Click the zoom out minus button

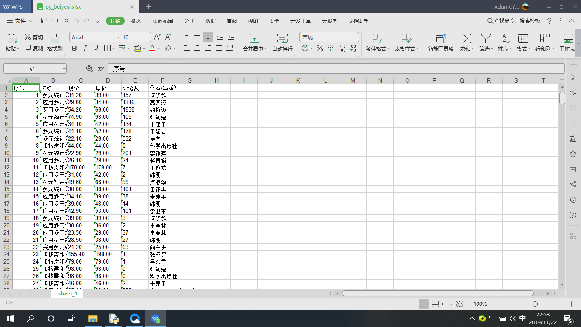(x=498, y=304)
